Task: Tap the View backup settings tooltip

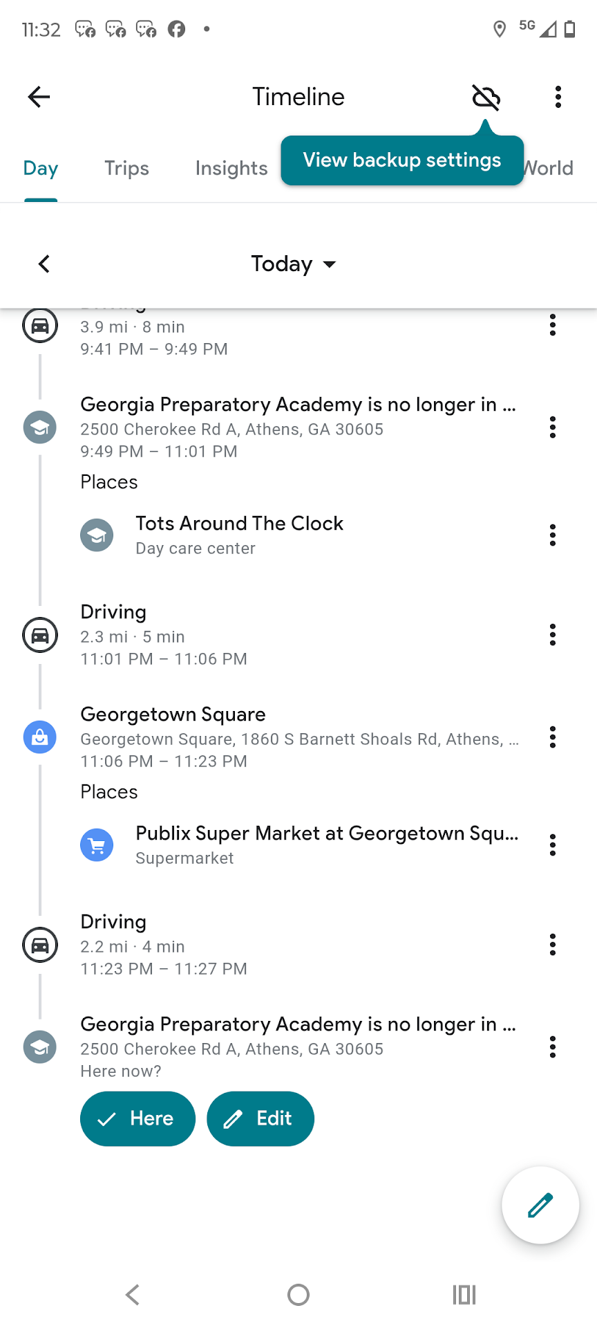Action: [401, 160]
